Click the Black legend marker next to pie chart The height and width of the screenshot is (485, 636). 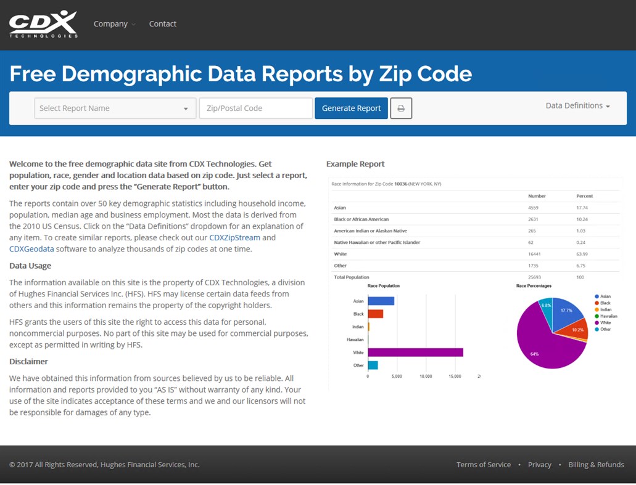(x=596, y=303)
